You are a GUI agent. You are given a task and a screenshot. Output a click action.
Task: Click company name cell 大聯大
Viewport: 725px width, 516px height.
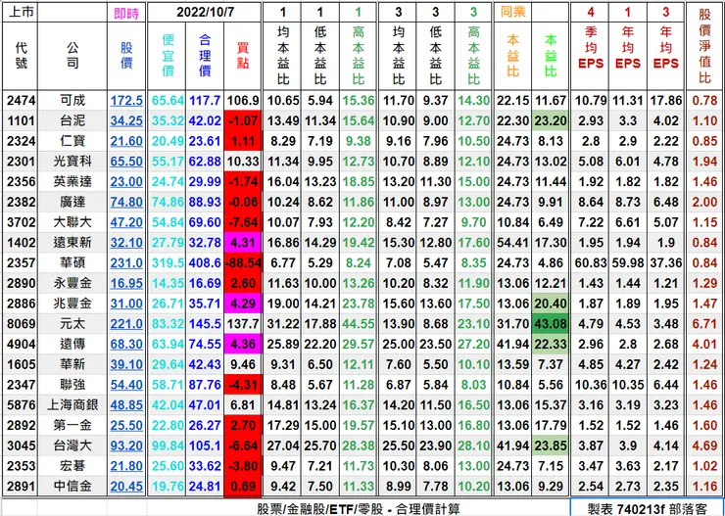72,222
